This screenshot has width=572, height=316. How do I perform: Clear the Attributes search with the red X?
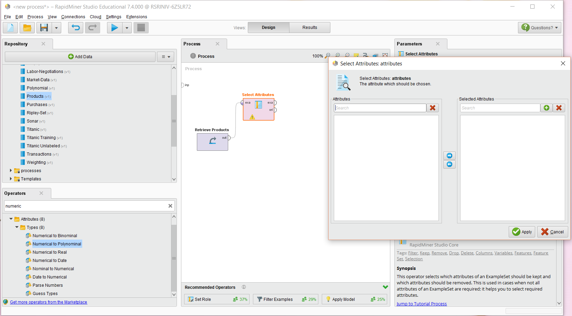point(433,108)
